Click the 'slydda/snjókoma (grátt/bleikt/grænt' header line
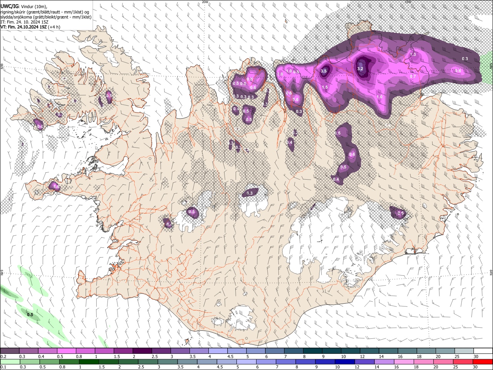The image size is (493, 370). 46,17
